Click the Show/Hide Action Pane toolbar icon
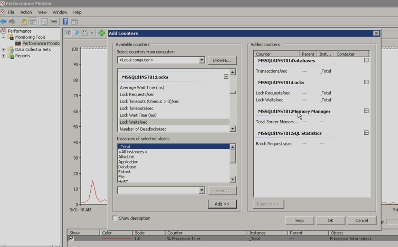 click(74, 22)
